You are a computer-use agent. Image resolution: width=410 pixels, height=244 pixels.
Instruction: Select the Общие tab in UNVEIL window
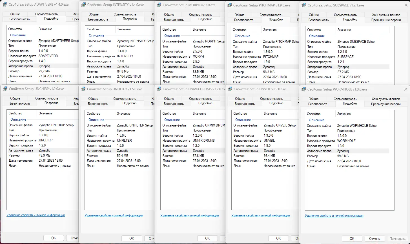tap(240, 99)
